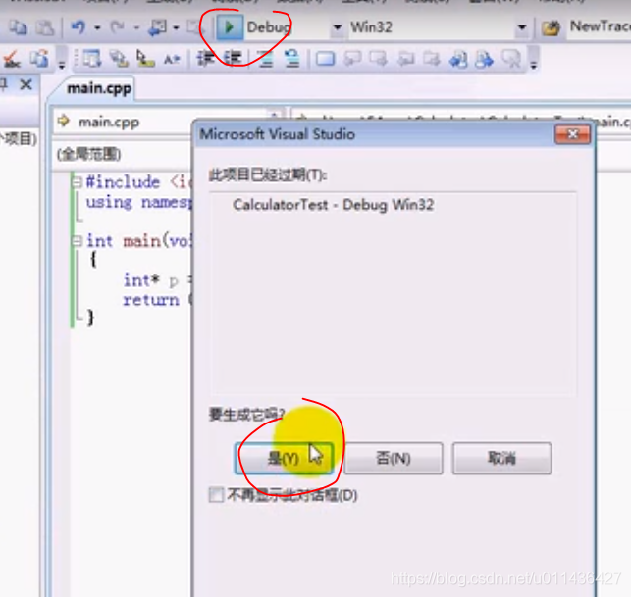
Task: Click the Win32 platform text field
Action: pyautogui.click(x=432, y=27)
